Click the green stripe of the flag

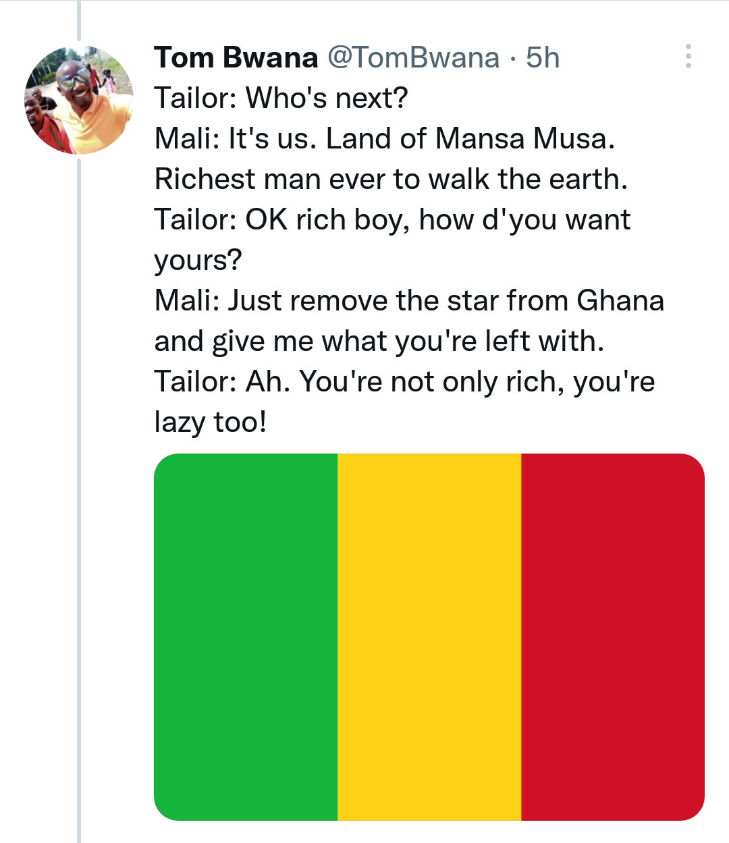coord(246,636)
